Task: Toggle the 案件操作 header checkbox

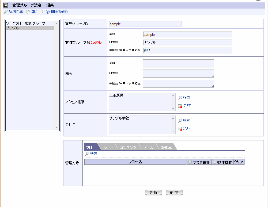Action: coord(215,162)
